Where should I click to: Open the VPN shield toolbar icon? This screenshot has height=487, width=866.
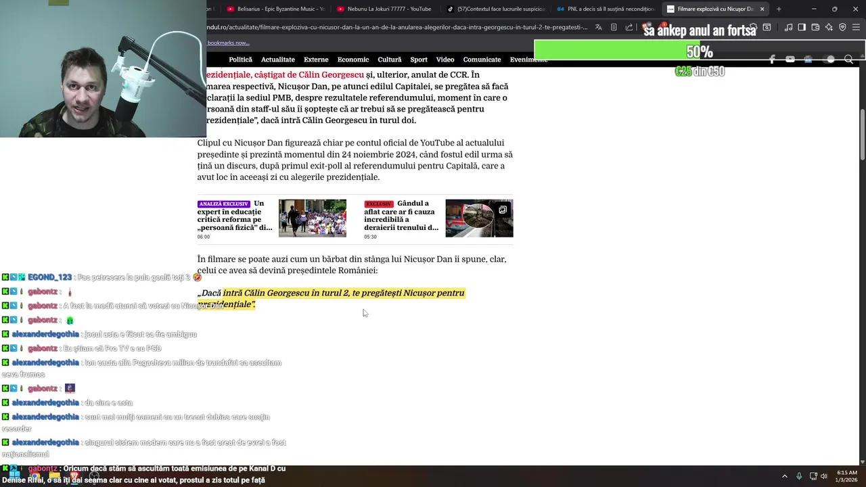coord(842,28)
